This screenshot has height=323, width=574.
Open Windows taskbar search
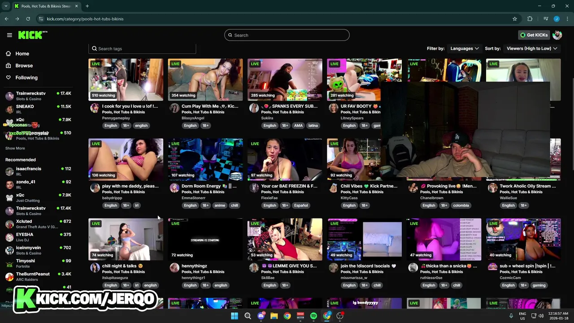tap(248, 316)
